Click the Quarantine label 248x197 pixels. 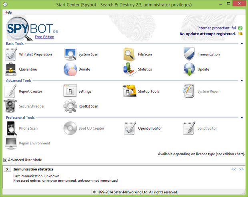click(x=28, y=69)
